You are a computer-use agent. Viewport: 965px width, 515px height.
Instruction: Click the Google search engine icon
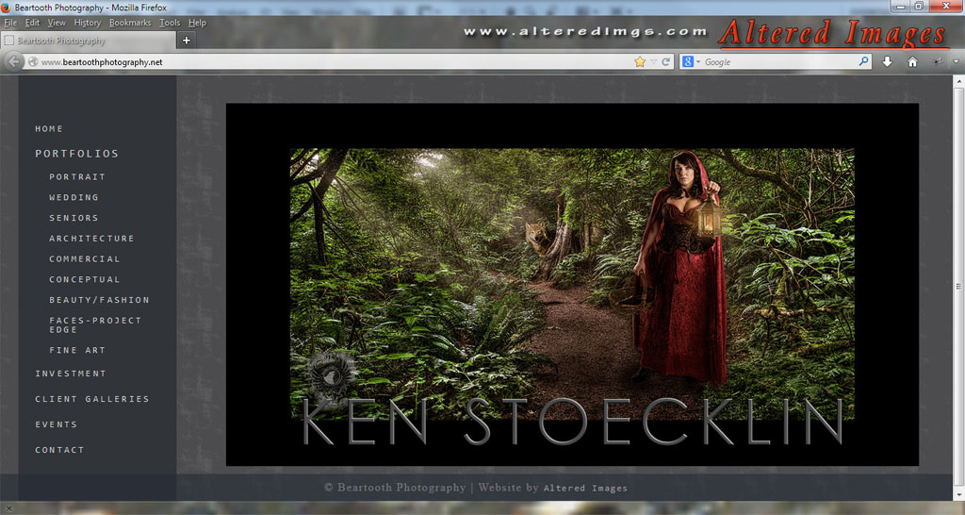pyautogui.click(x=688, y=61)
